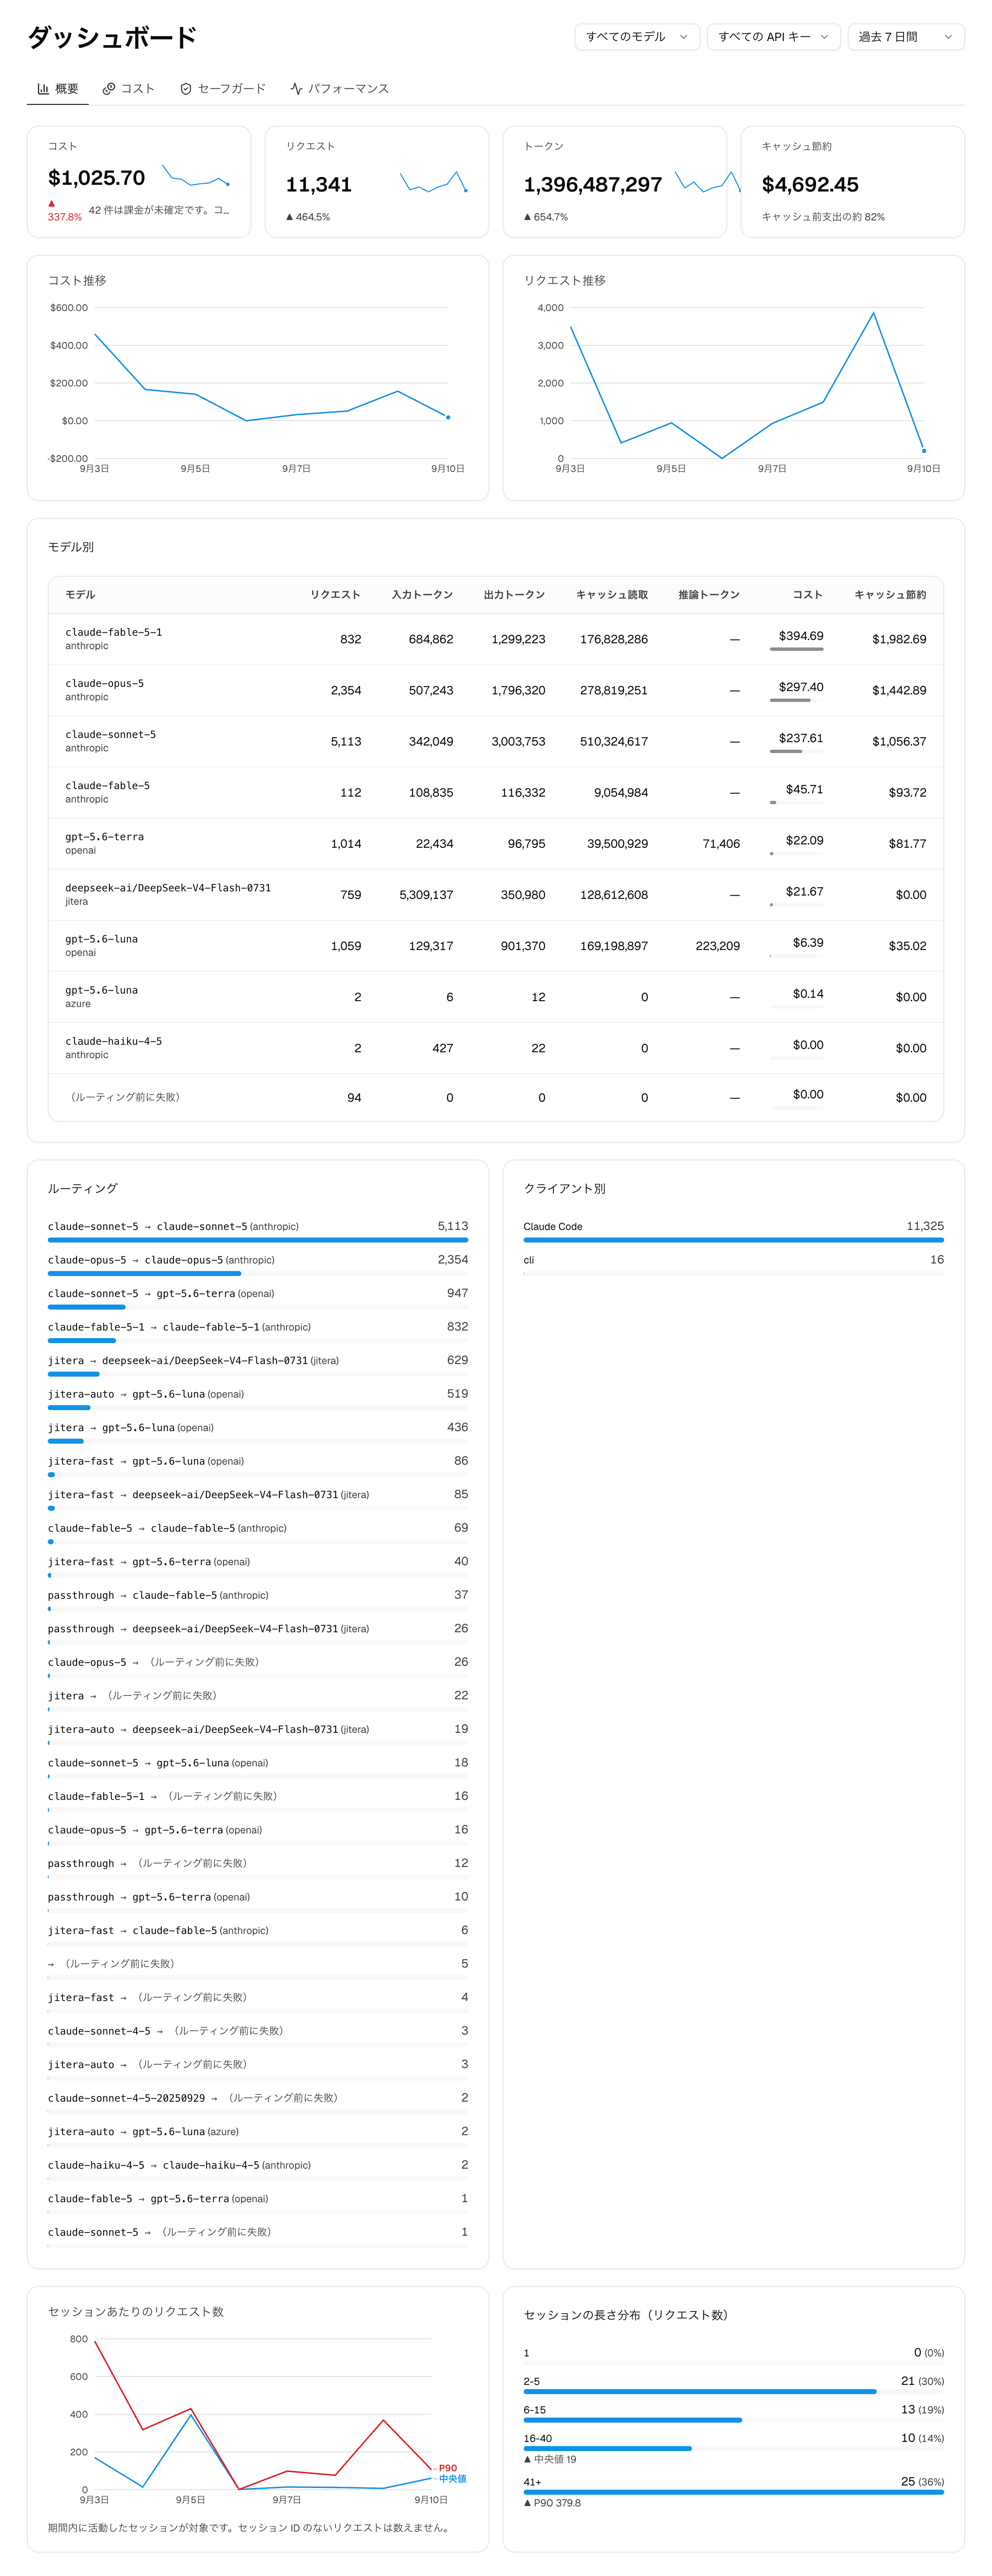
Task: Click the coins icon beside コスト tab
Action: click(109, 89)
